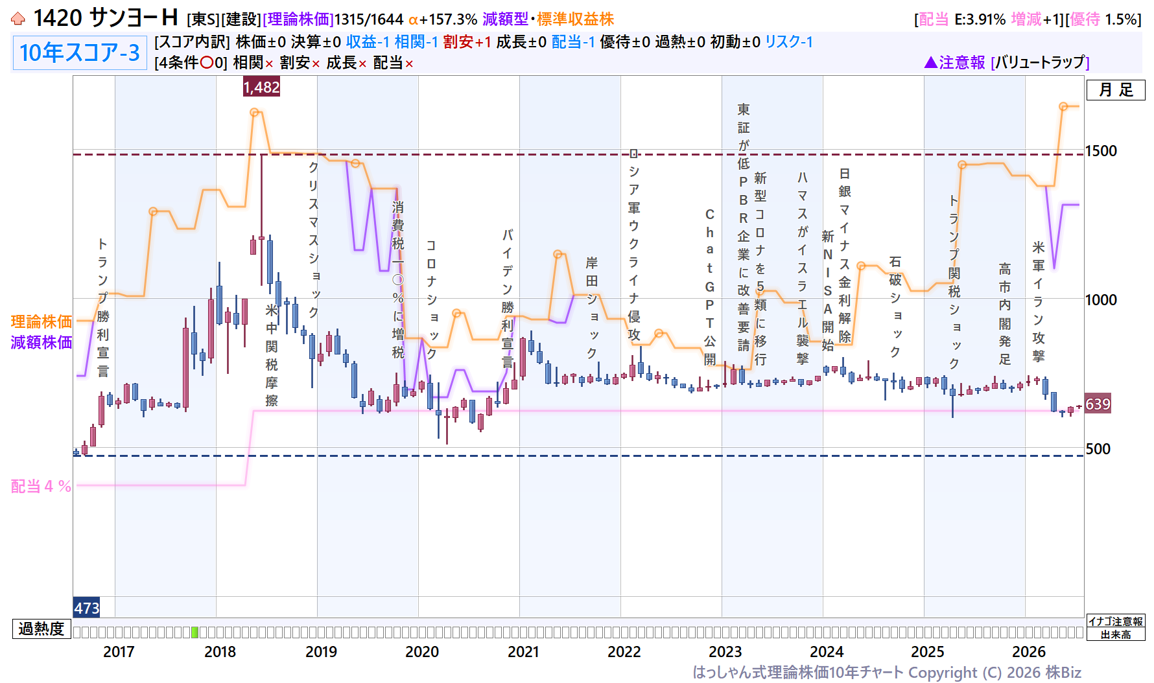This screenshot has height=683, width=1154.
Task: Click the 500 price axis label
Action: (1098, 449)
